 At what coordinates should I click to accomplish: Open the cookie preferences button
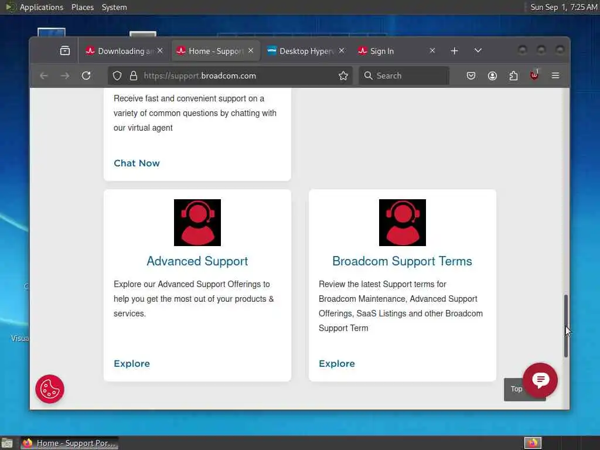click(50, 389)
